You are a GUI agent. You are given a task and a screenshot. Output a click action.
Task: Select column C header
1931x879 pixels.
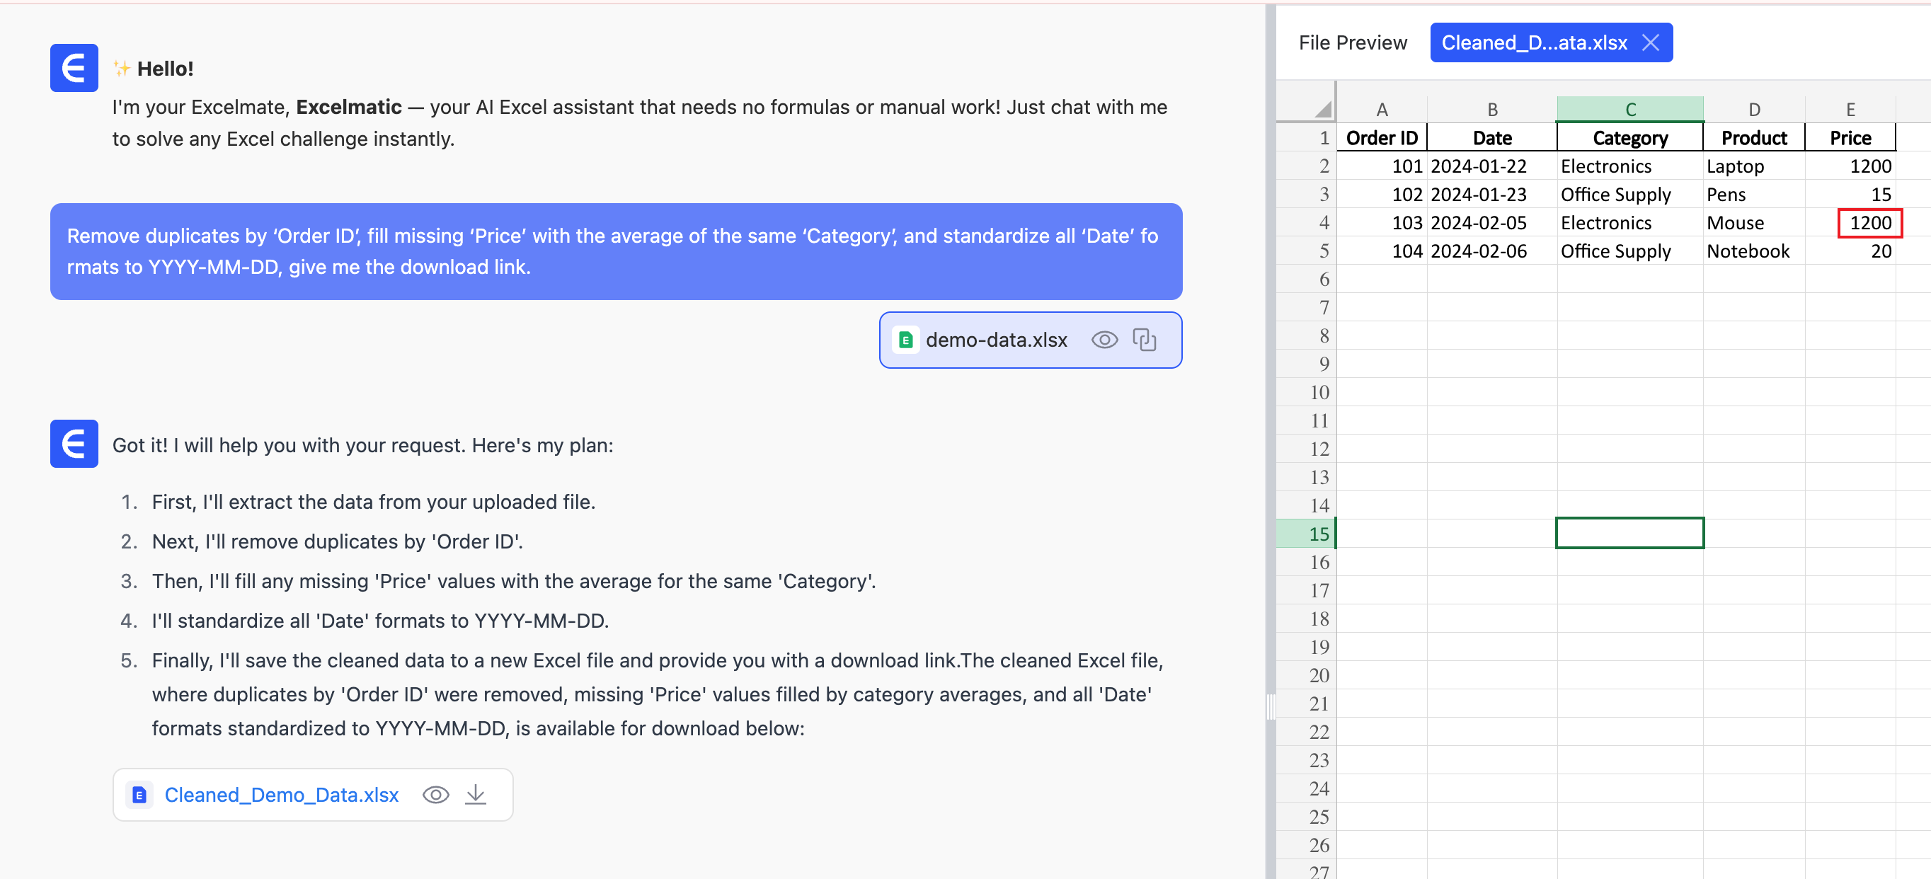point(1629,110)
